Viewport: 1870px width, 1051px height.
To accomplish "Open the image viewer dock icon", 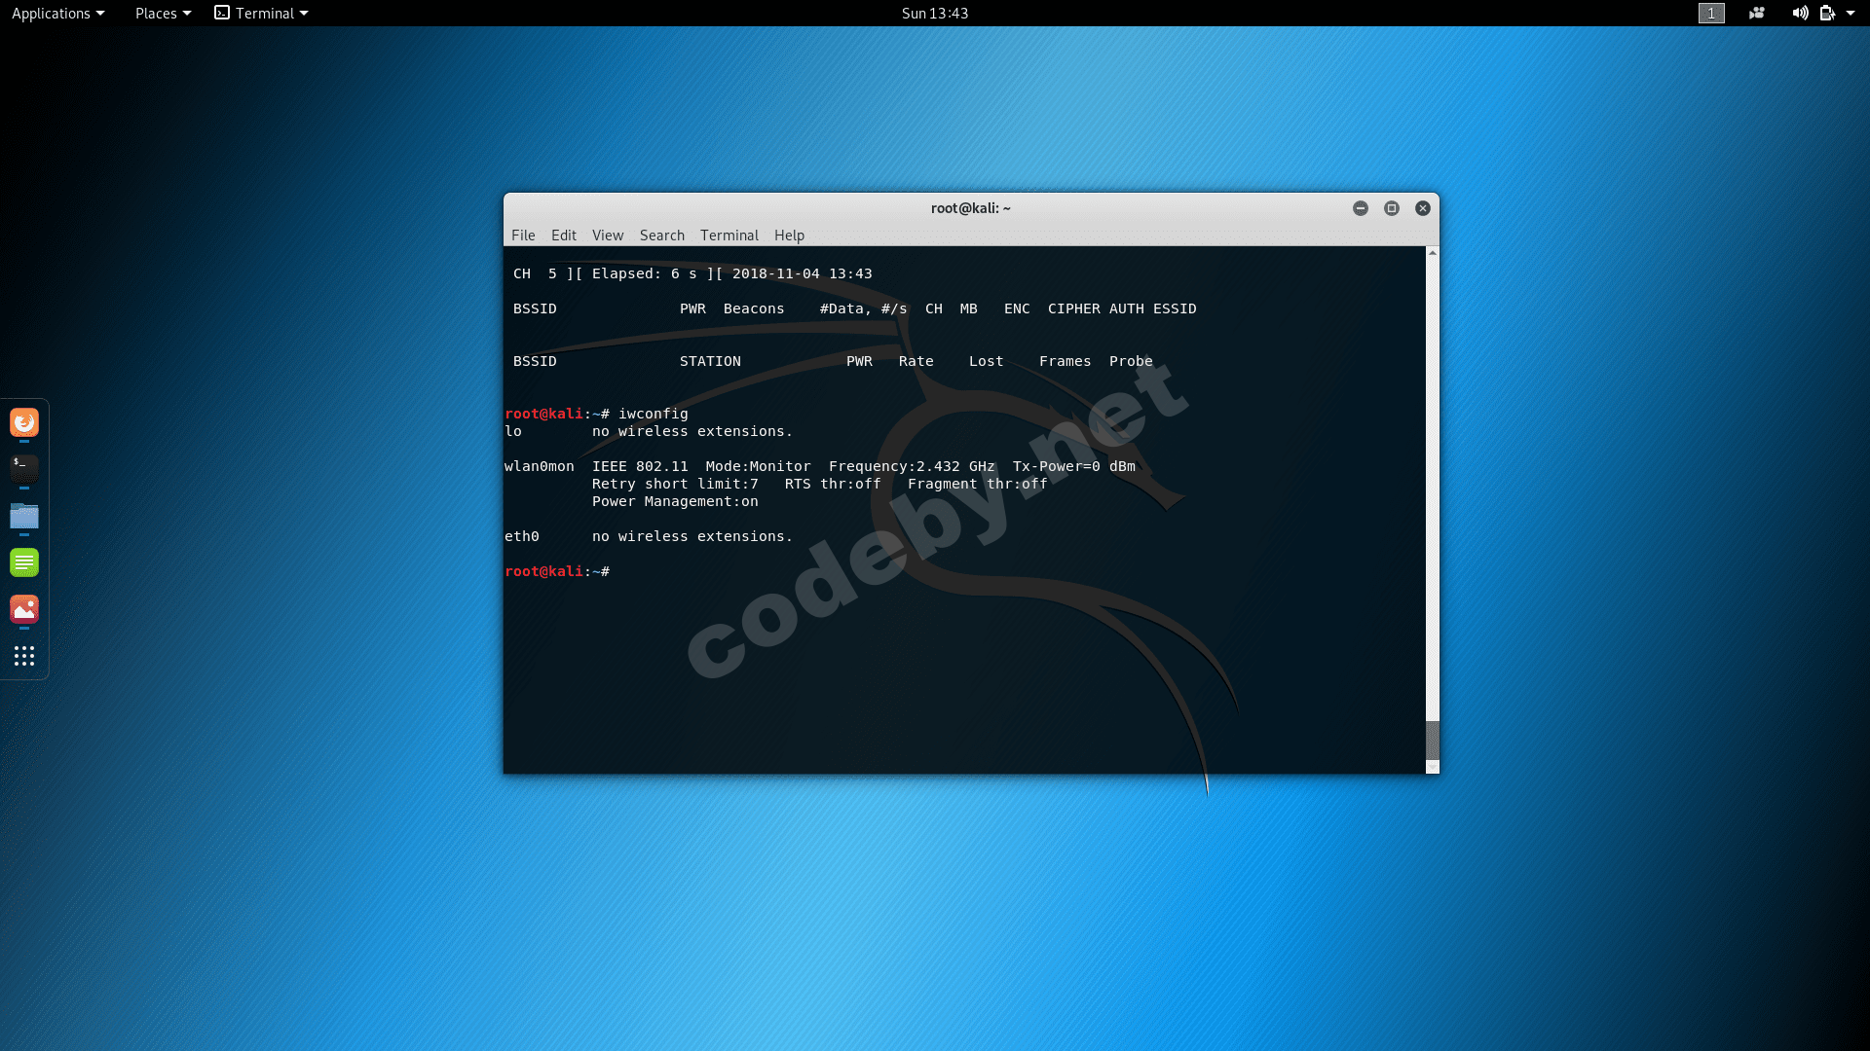I will click(24, 609).
